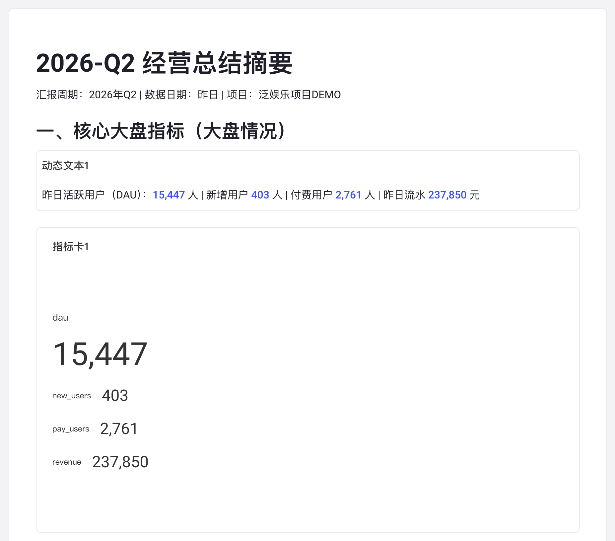Click the title 2026-Q2 经营总结摘要
Viewport: 615px width, 541px height.
[164, 63]
